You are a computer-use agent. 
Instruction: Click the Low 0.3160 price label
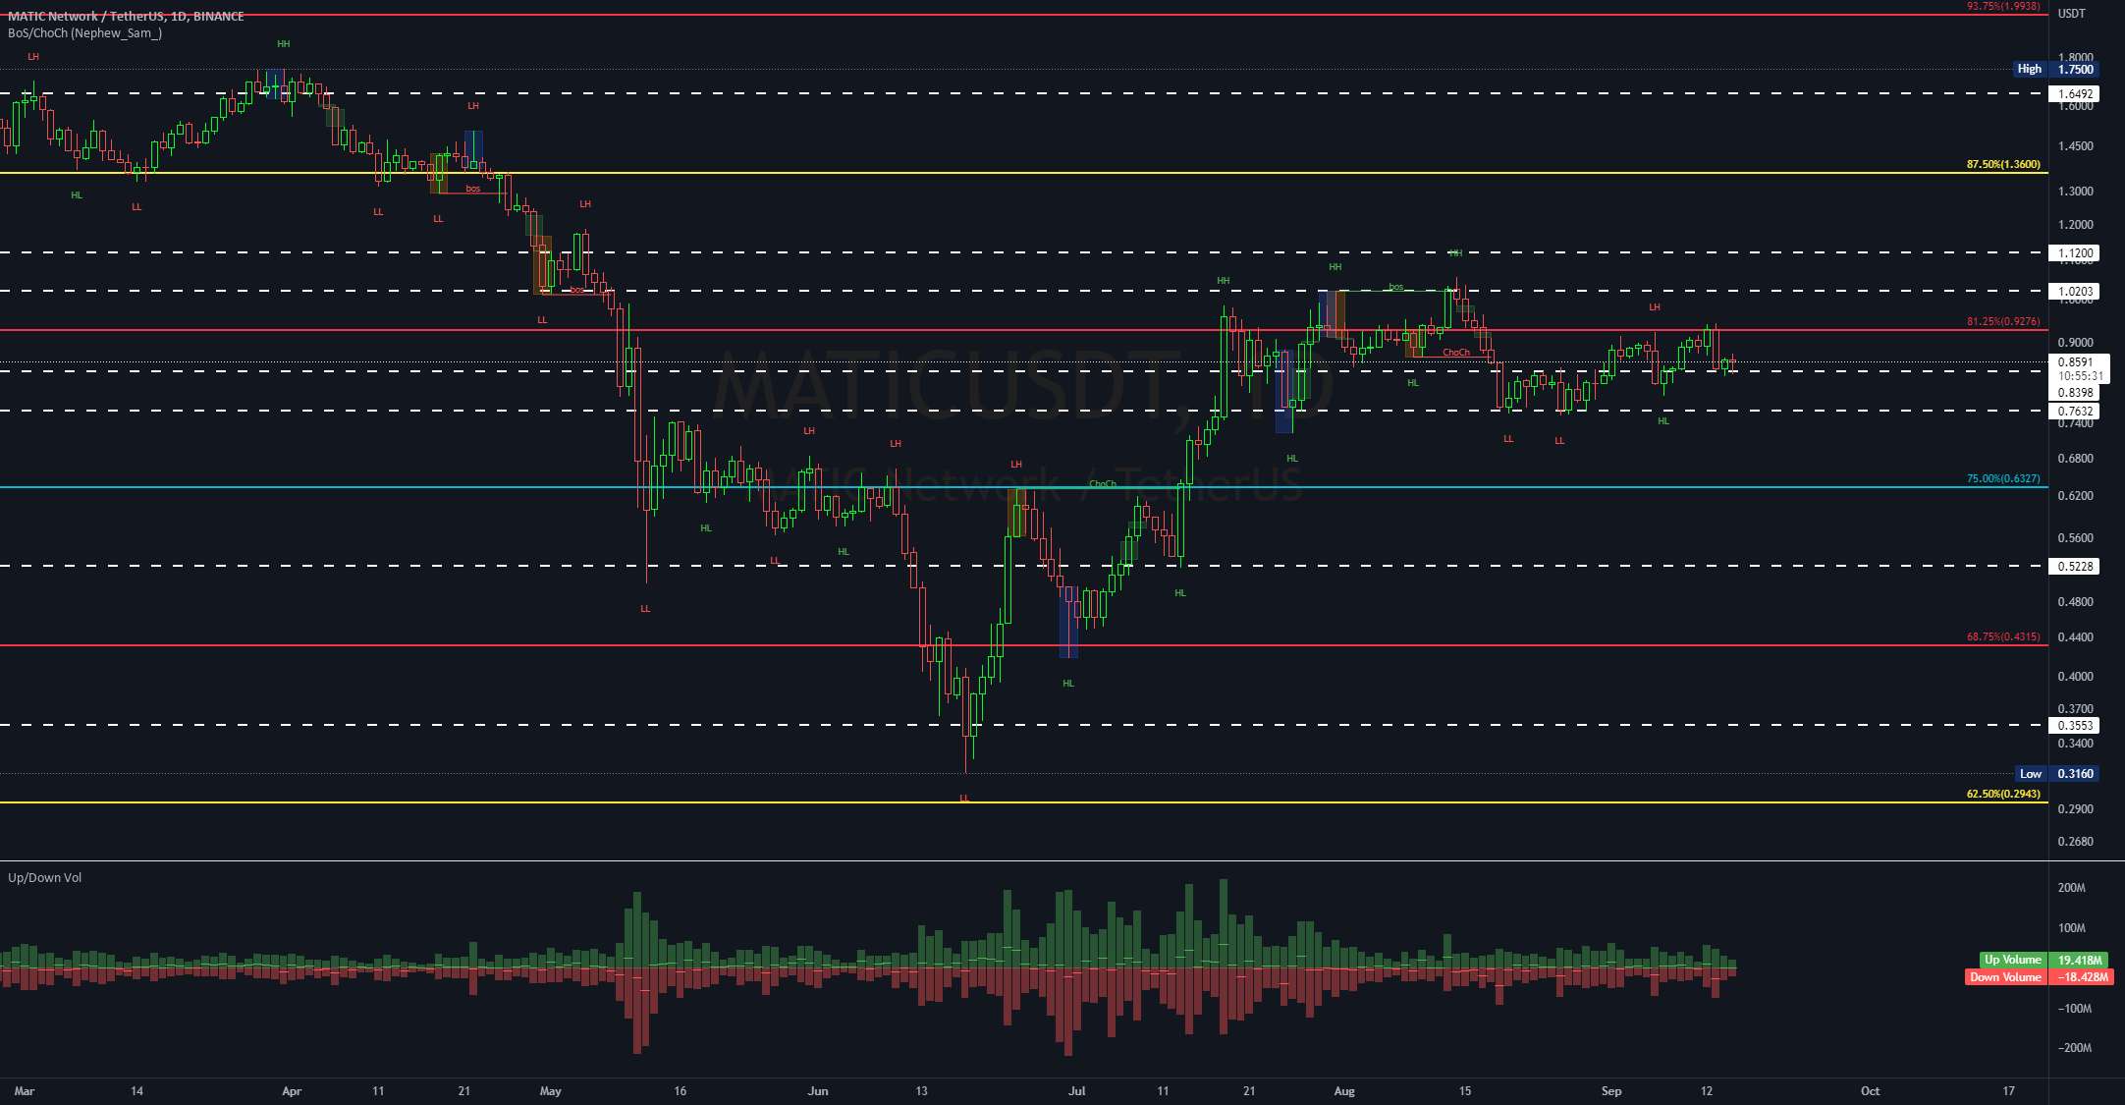[2056, 773]
